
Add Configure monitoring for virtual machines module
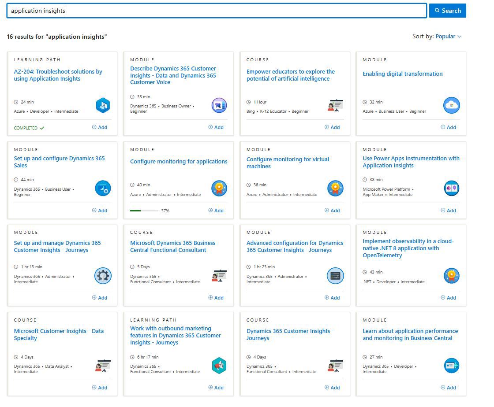[x=332, y=211]
